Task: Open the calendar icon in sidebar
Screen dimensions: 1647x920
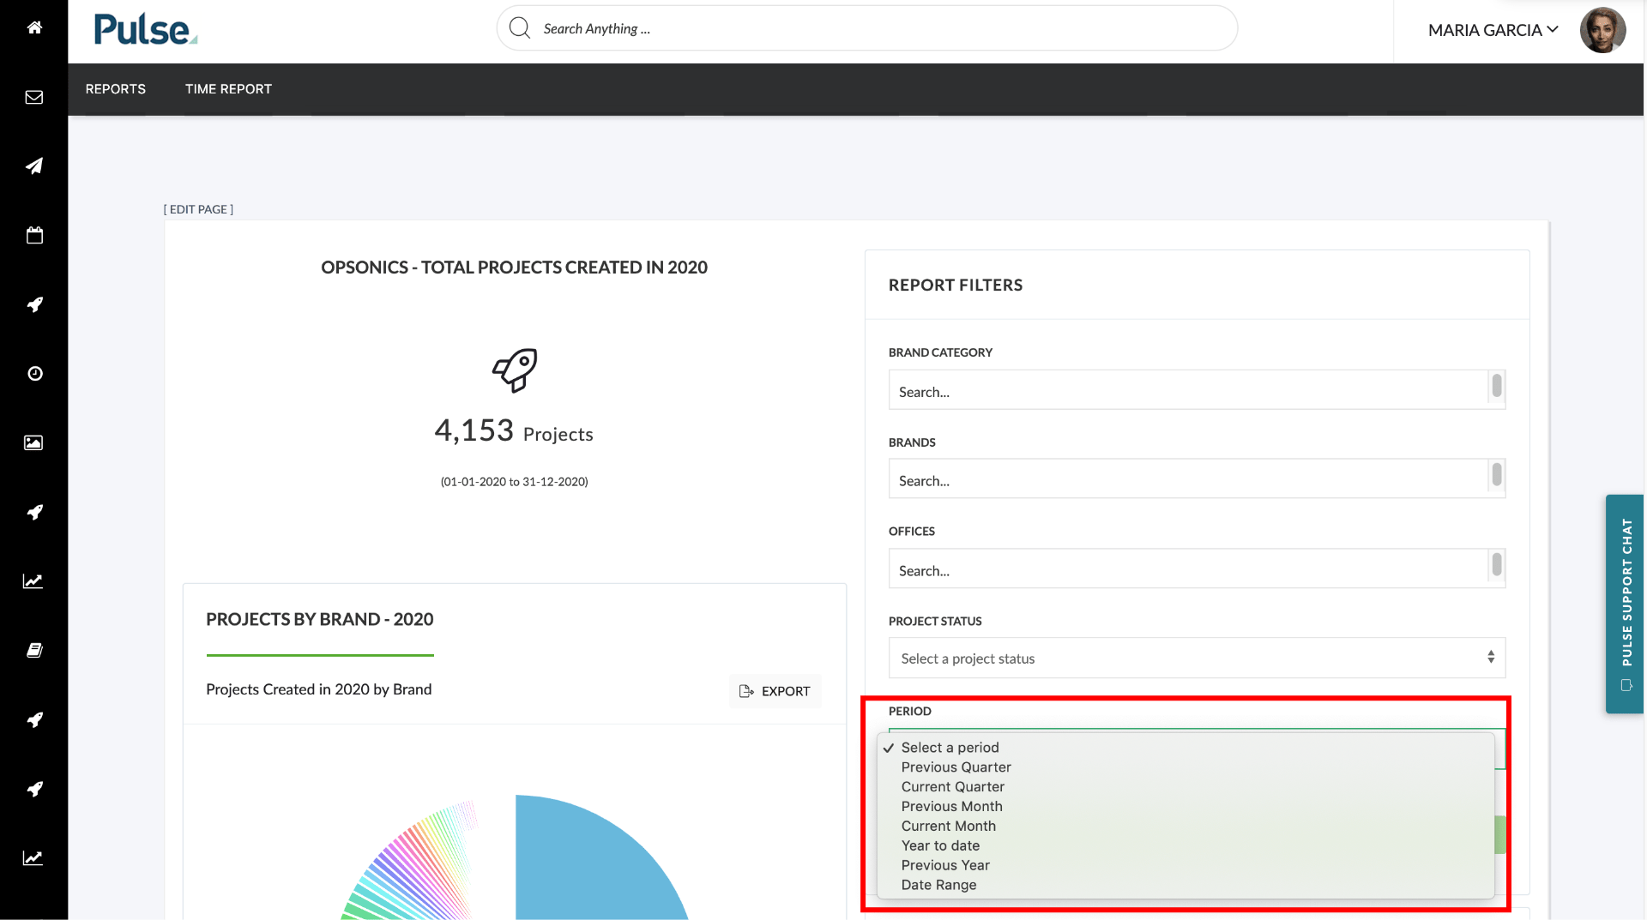Action: click(x=34, y=235)
